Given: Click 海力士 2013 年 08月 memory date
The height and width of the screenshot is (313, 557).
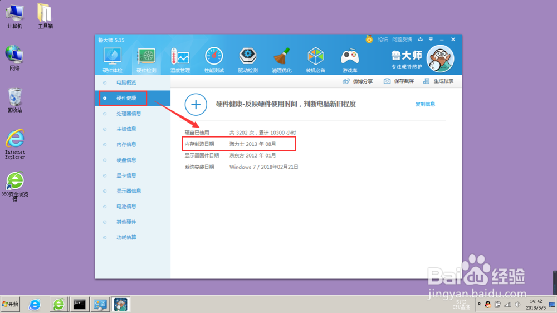Looking at the screenshot, I should [252, 144].
